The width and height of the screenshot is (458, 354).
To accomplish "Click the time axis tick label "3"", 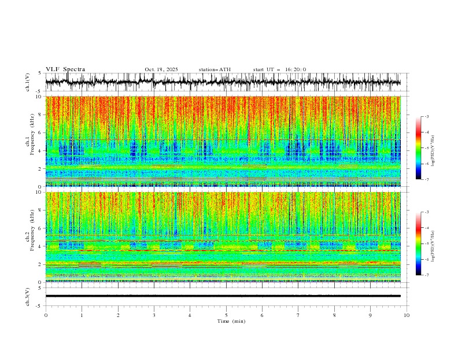I will tap(154, 315).
